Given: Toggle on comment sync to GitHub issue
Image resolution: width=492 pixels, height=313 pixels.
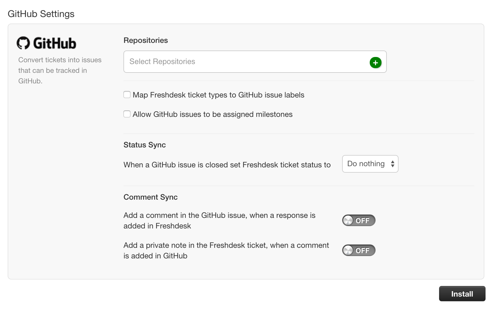Looking at the screenshot, I should [x=359, y=220].
